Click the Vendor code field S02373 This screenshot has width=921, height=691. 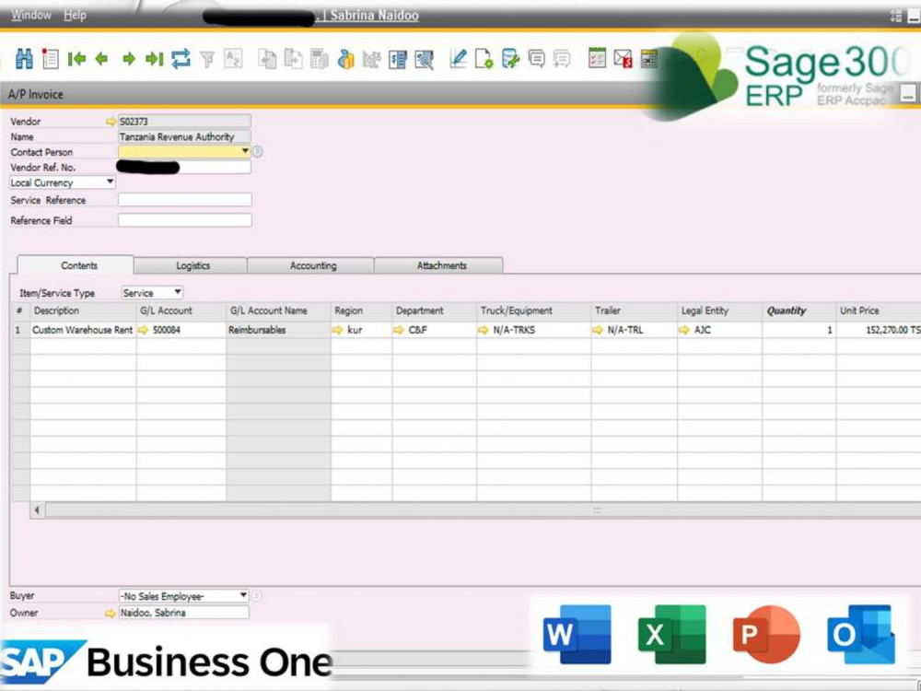click(184, 122)
